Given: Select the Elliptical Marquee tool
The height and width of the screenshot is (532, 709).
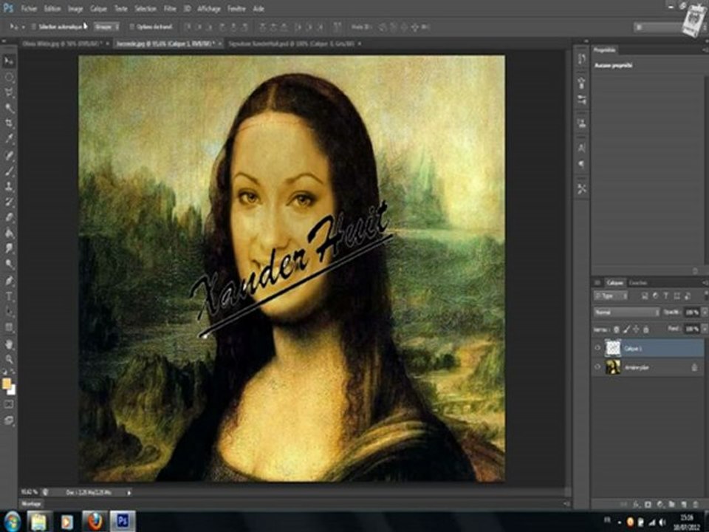Looking at the screenshot, I should coord(9,77).
